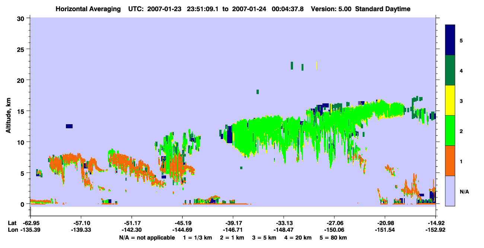
Task: Click longitude value '-142.30'
Action: coord(132,230)
